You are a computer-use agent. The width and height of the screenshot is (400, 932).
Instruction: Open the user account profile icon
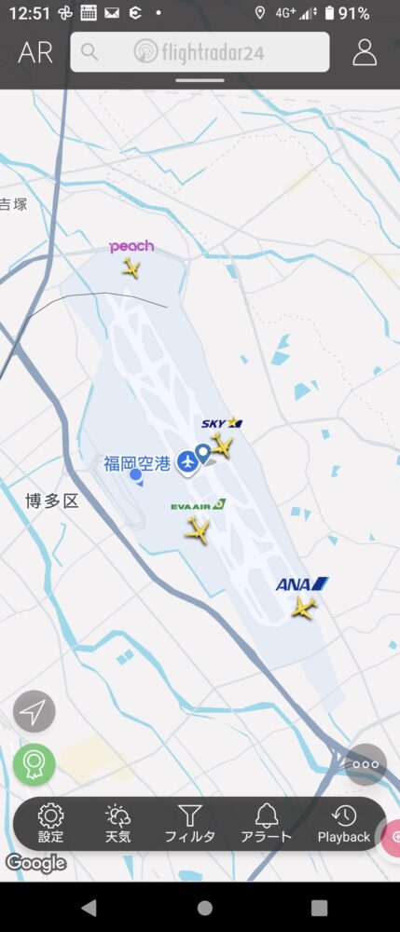click(x=365, y=52)
